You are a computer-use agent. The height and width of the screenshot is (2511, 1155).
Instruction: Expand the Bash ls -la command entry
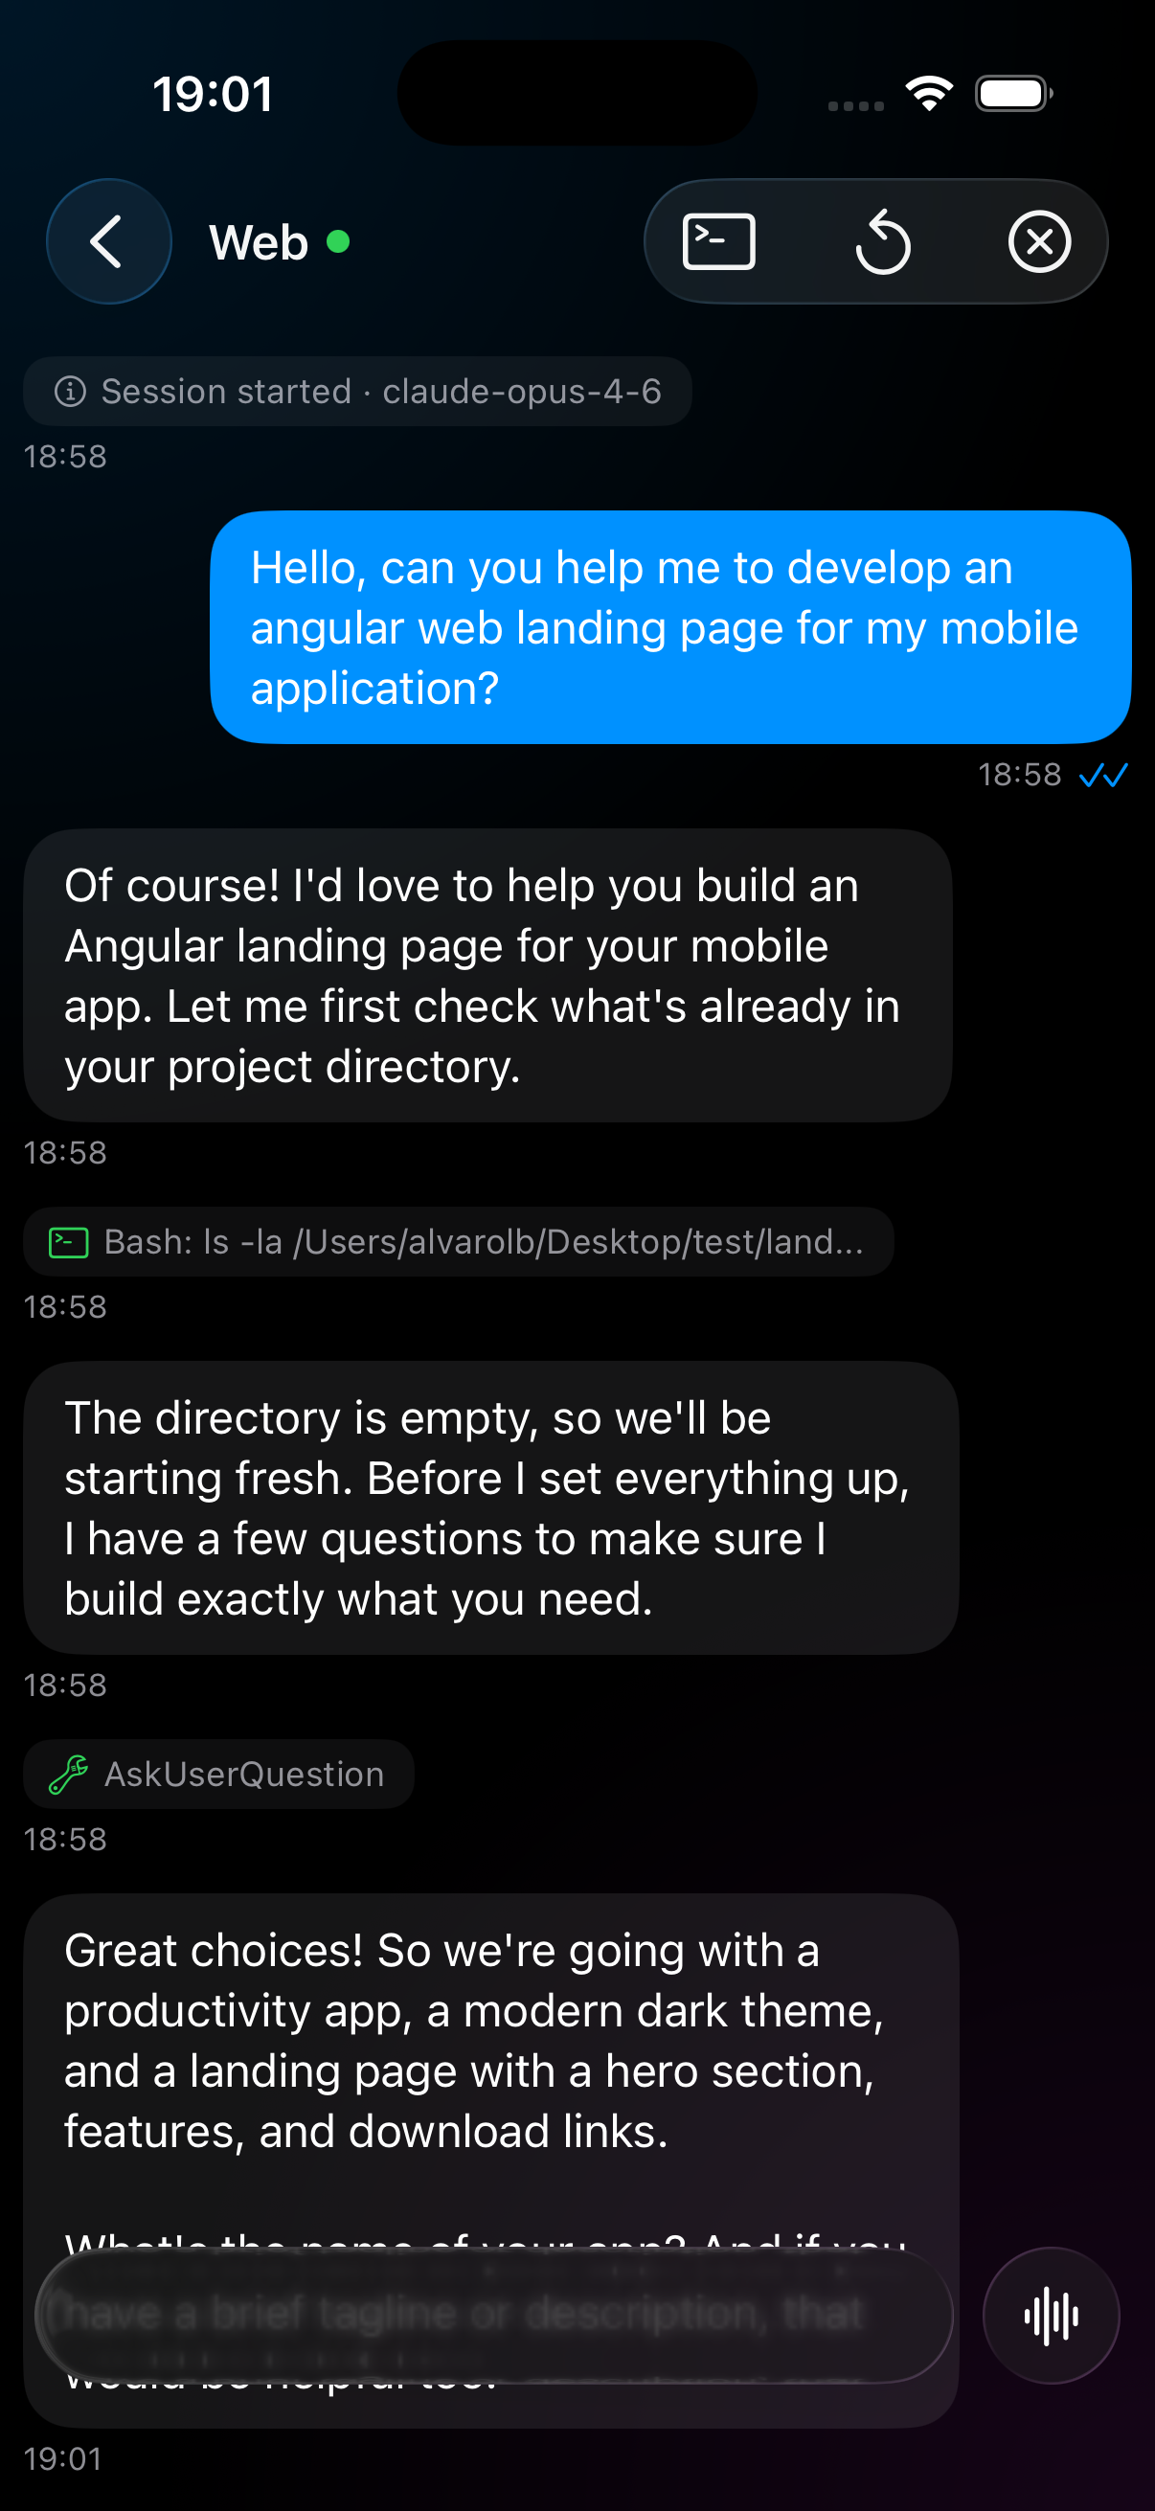coord(483,1242)
